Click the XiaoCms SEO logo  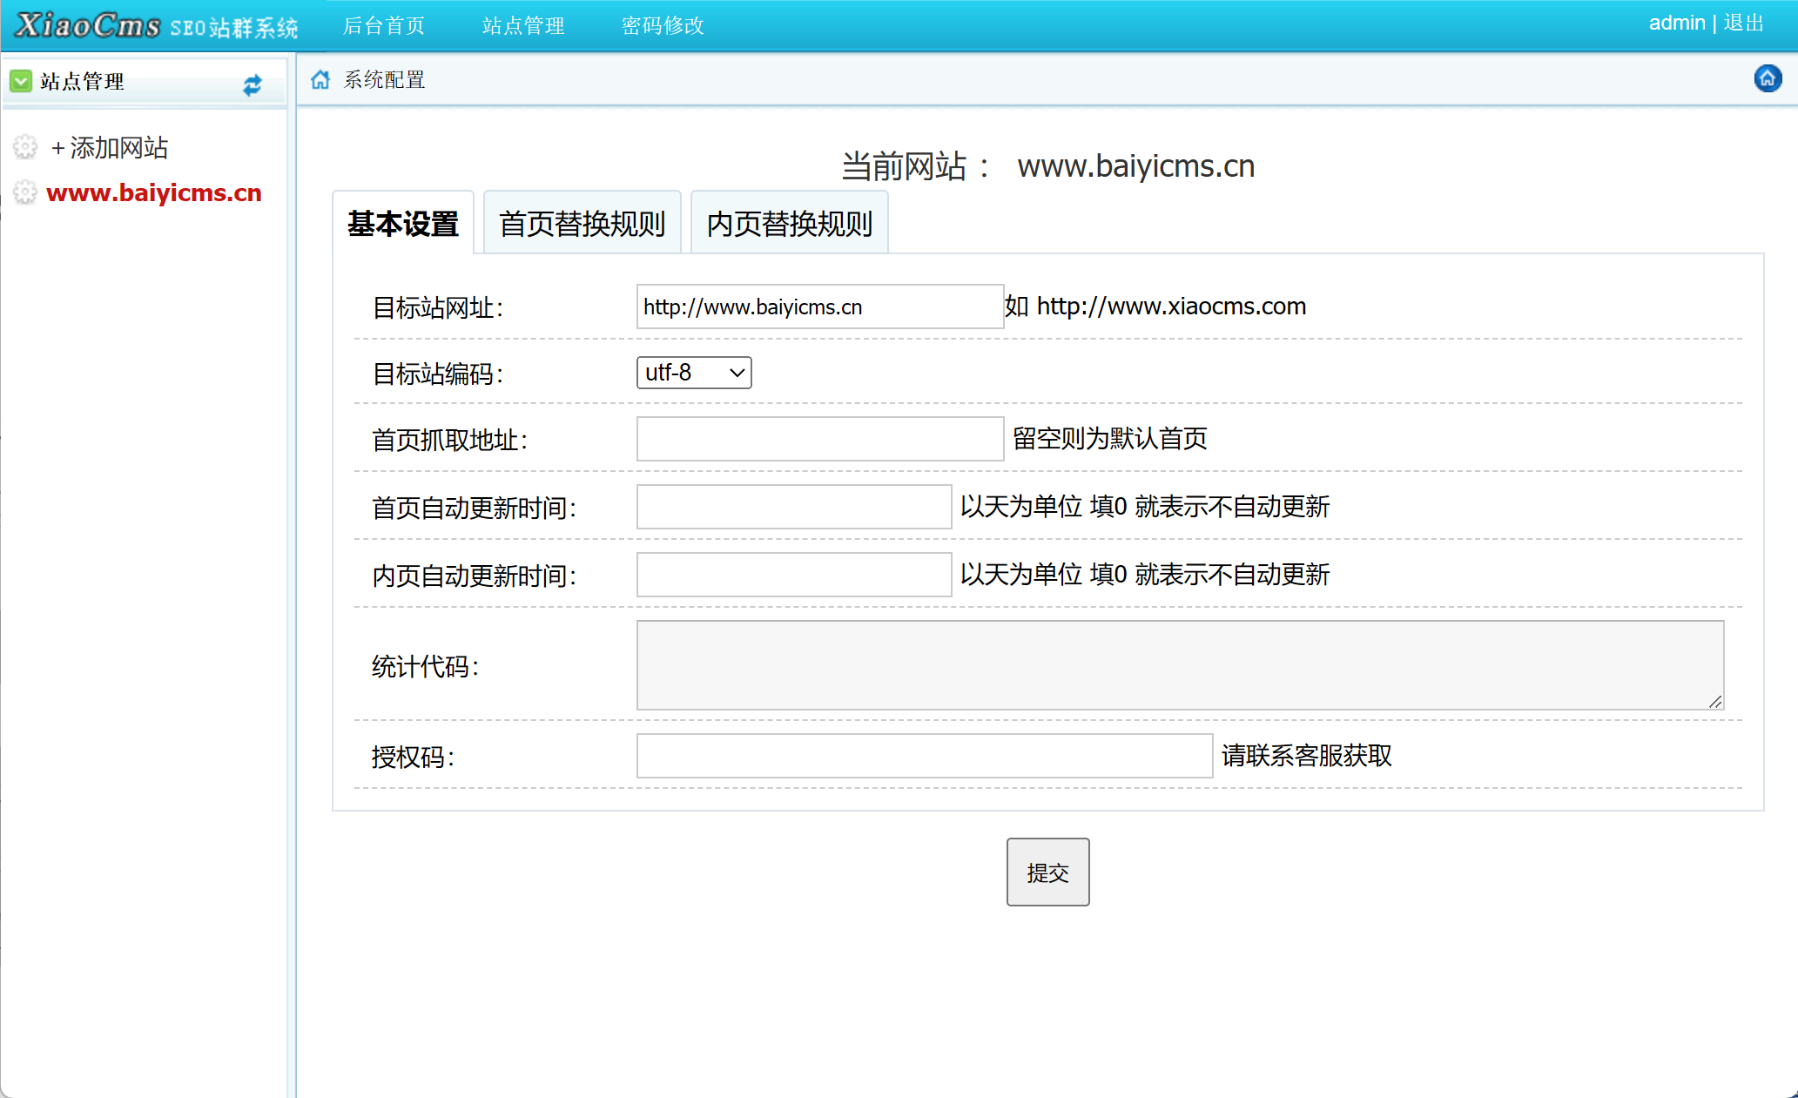click(158, 25)
